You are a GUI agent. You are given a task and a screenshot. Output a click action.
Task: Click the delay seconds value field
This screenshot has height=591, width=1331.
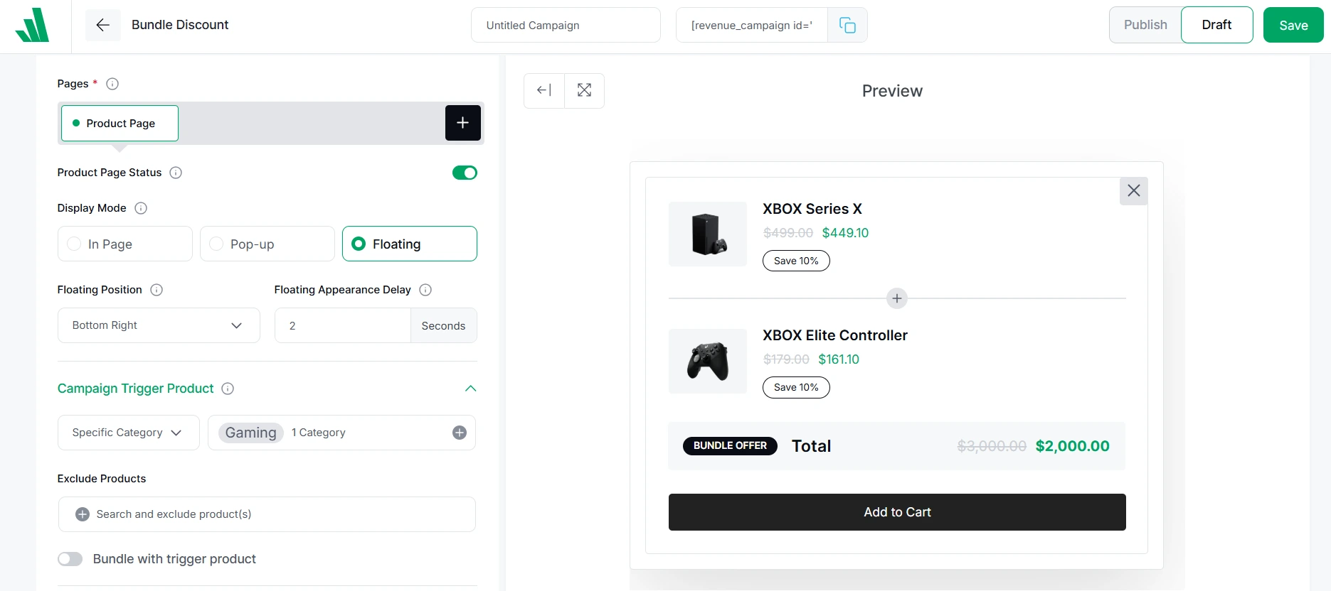pos(343,325)
